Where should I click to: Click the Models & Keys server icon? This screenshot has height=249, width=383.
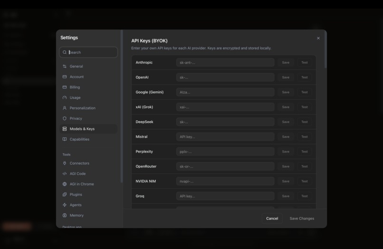tap(65, 129)
